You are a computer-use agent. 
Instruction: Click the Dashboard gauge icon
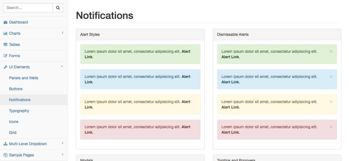5,22
